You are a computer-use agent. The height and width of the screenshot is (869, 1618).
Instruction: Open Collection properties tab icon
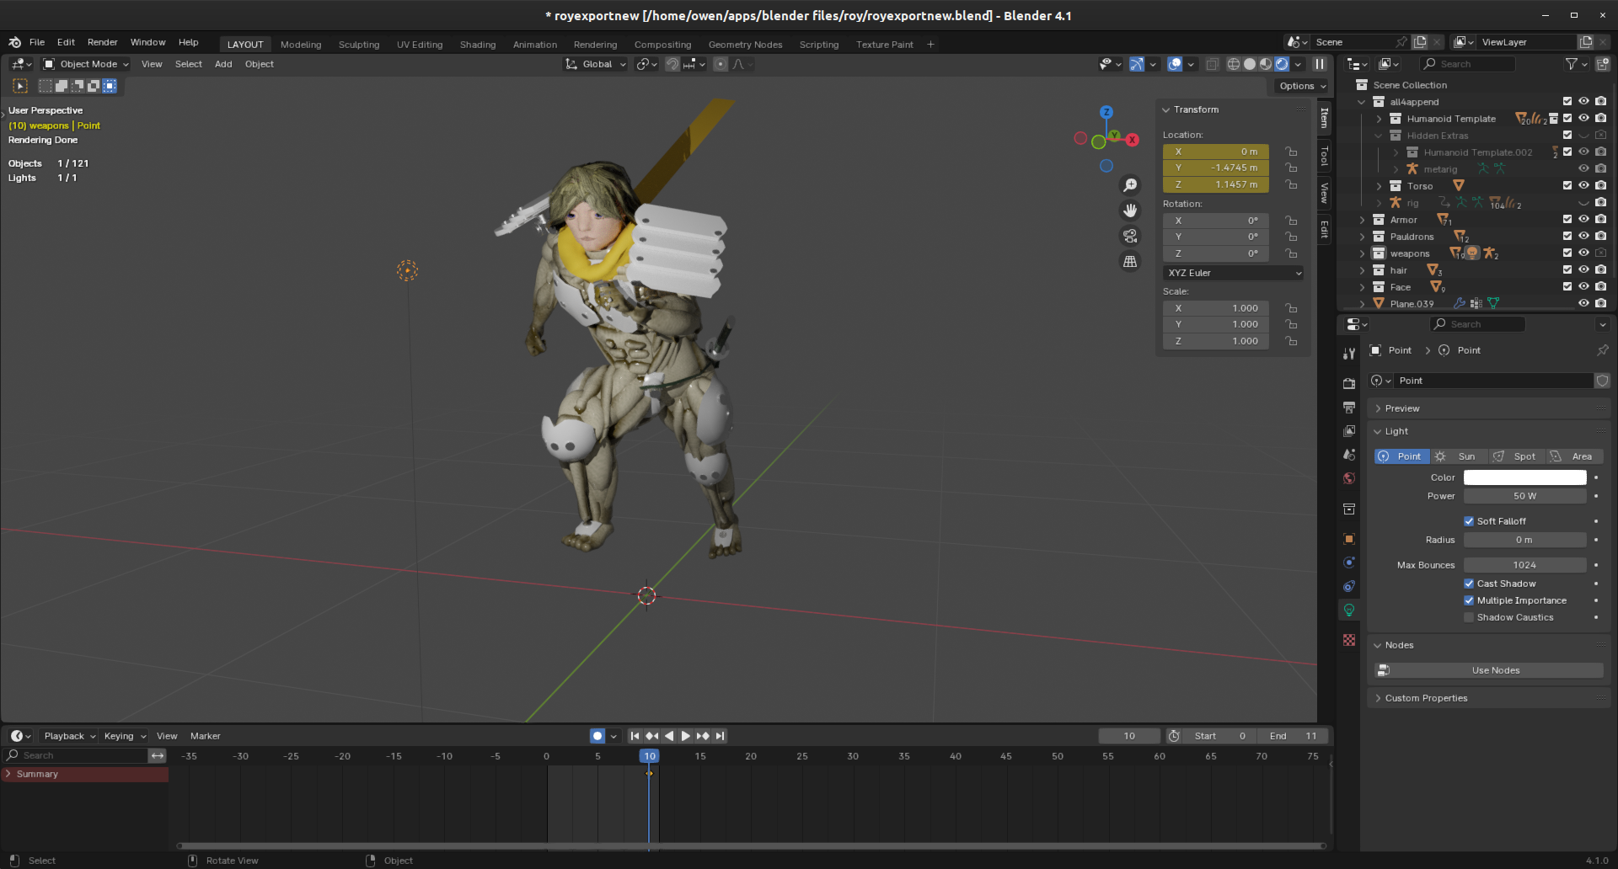coord(1349,509)
